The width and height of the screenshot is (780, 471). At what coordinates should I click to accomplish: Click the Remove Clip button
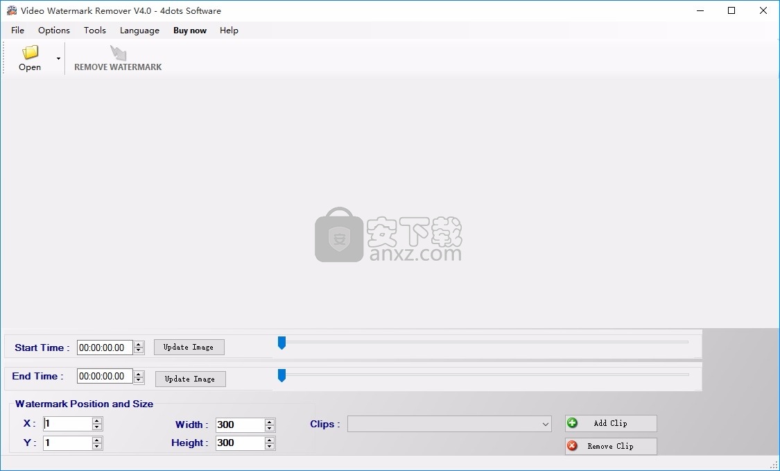point(611,446)
